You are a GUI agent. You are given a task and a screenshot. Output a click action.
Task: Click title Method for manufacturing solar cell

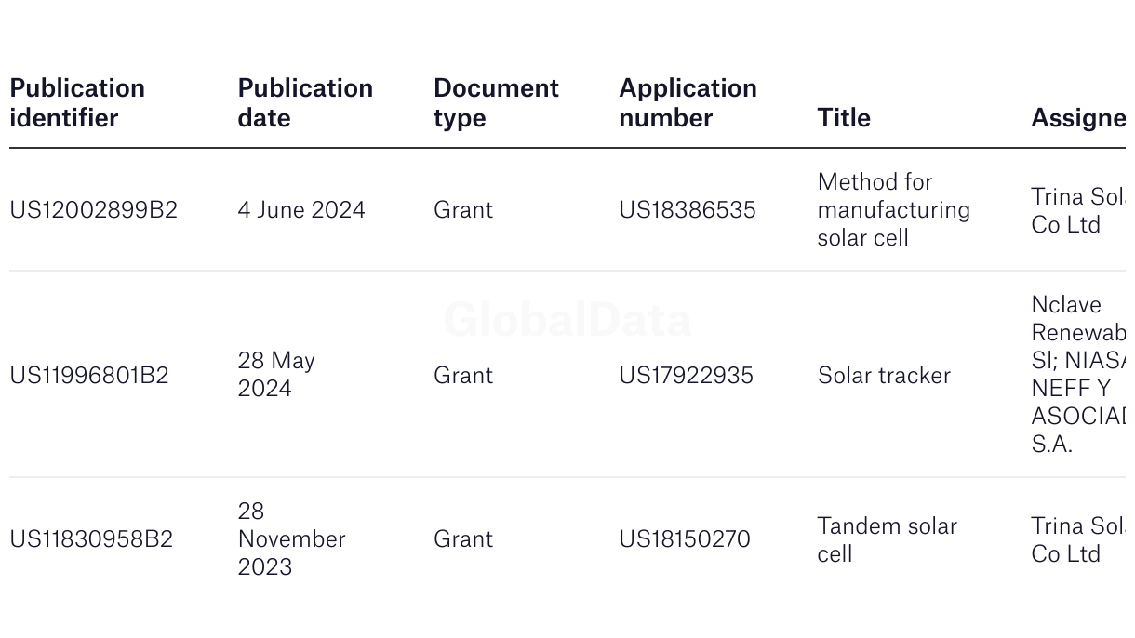point(893,210)
